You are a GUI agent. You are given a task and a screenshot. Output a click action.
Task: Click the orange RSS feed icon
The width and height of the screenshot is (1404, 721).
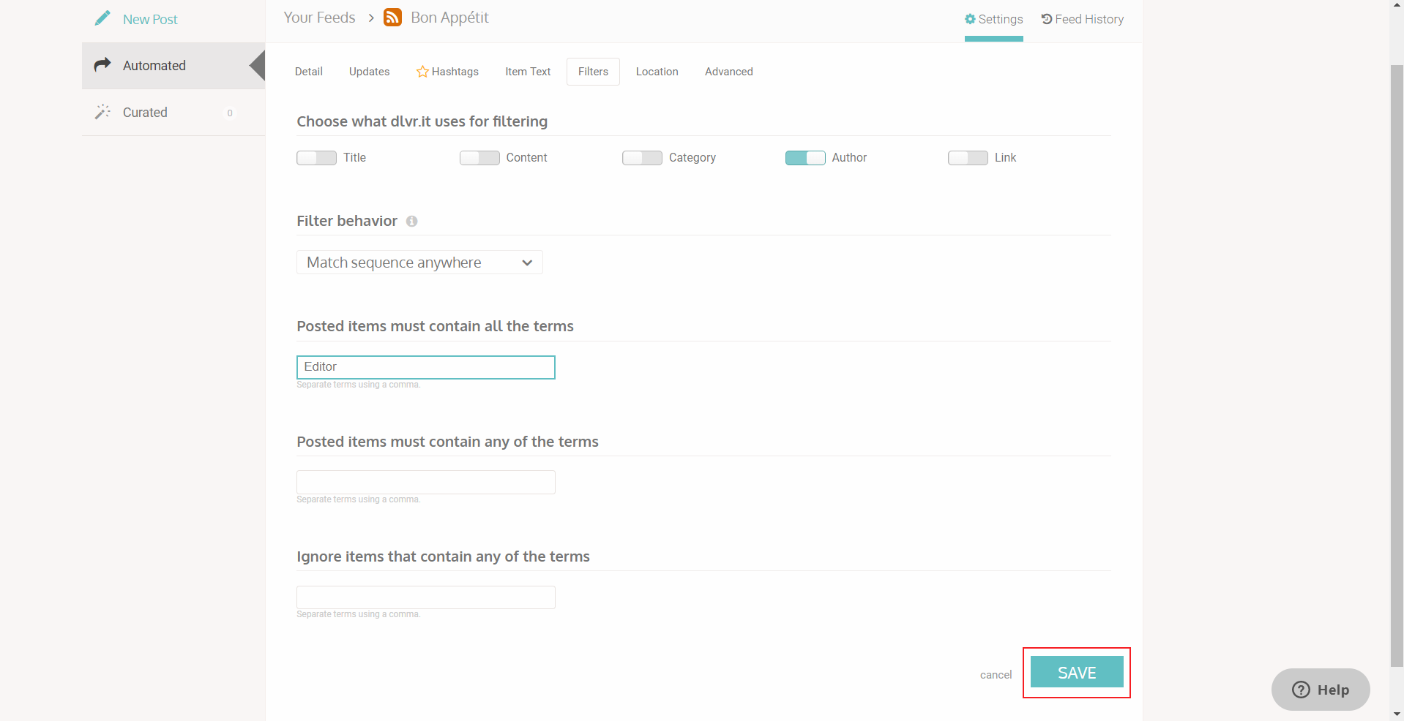[x=393, y=18]
